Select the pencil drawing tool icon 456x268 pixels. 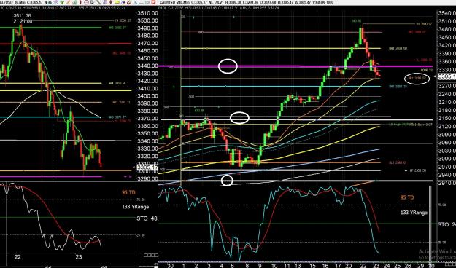[69, 2]
